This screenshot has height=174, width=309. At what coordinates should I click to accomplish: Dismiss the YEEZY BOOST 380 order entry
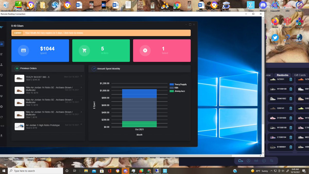tap(81, 76)
